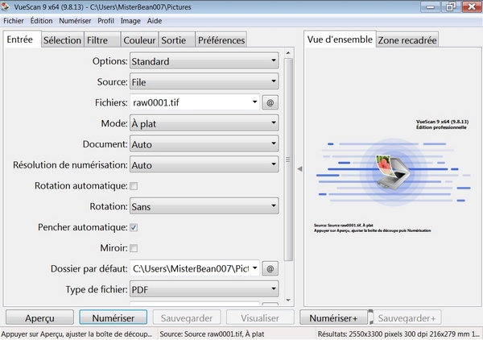Select the Zone recadrée tab
Viewport: 483px width, 340px height.
(407, 40)
